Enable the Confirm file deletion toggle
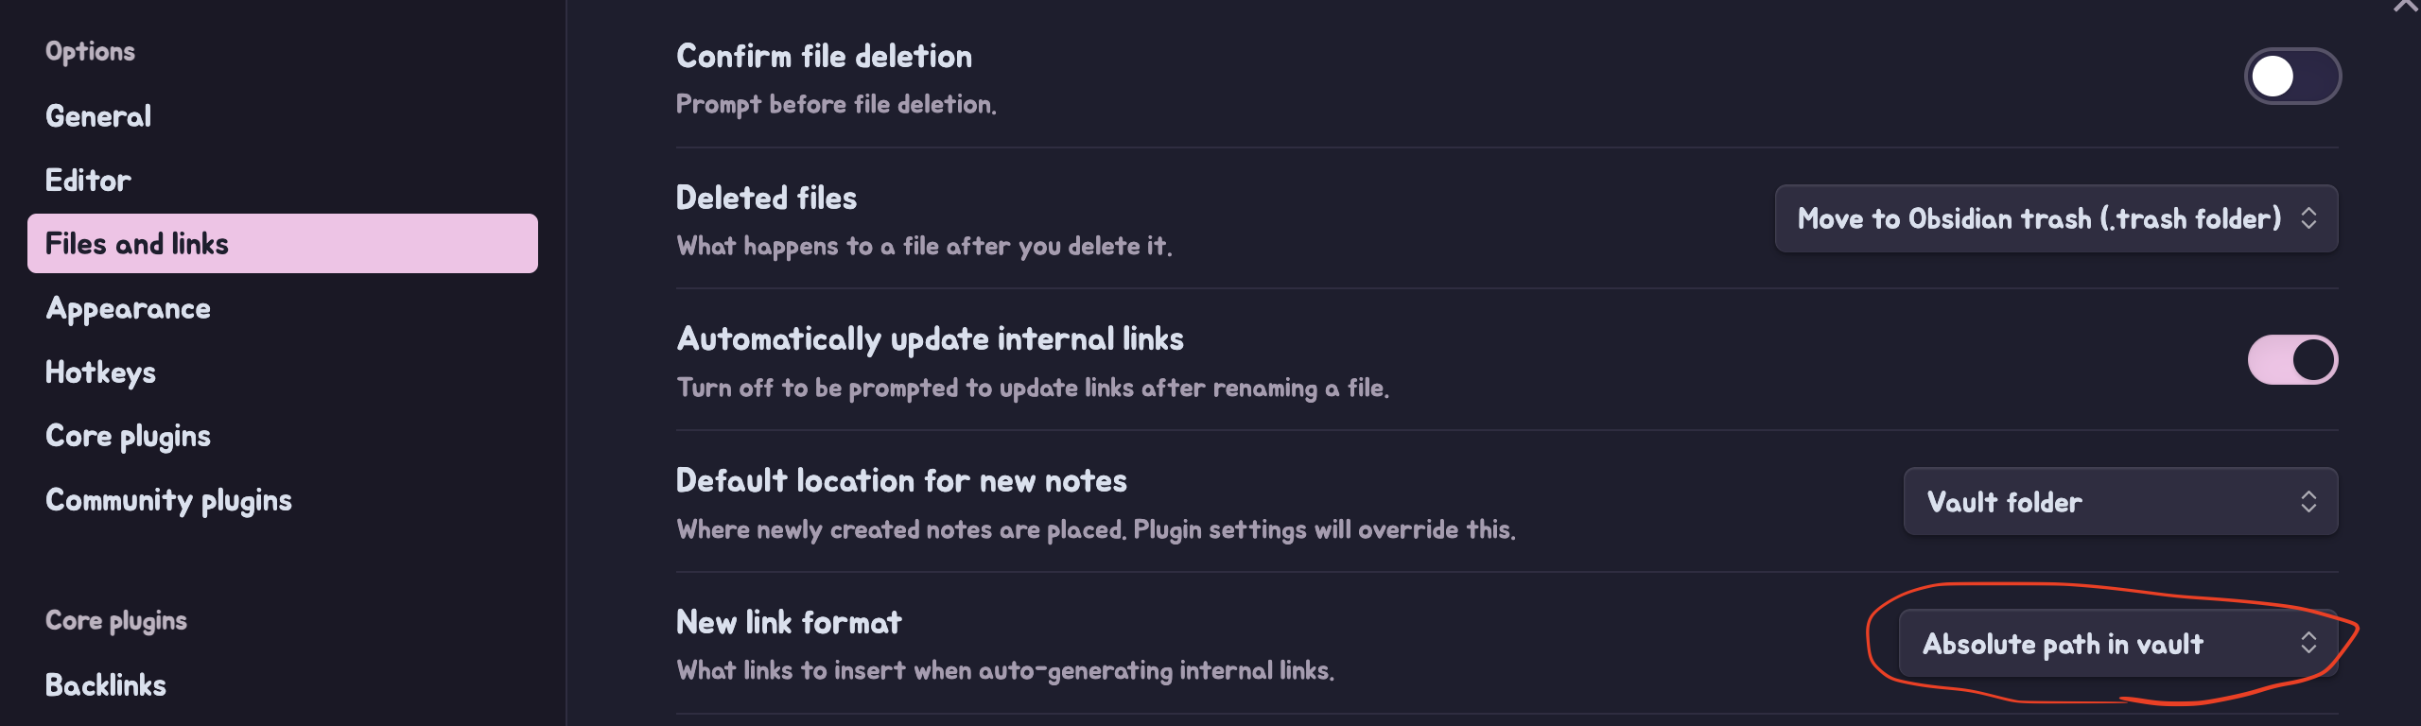This screenshot has height=726, width=2421. 2291,77
